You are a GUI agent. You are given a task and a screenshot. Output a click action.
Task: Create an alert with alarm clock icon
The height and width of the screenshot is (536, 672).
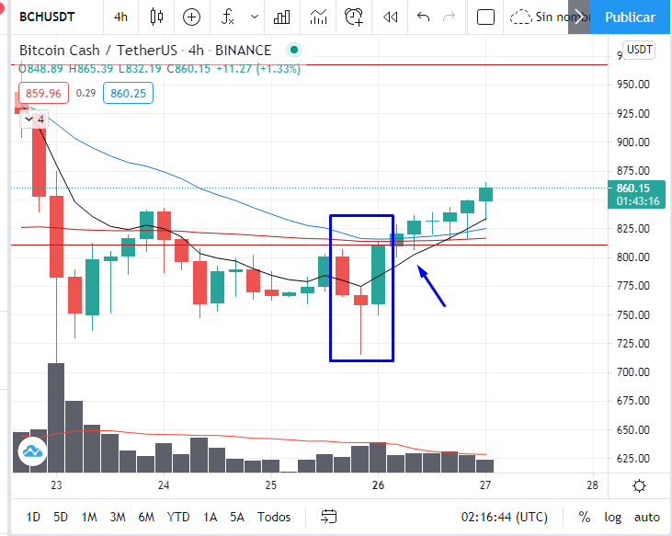354,17
